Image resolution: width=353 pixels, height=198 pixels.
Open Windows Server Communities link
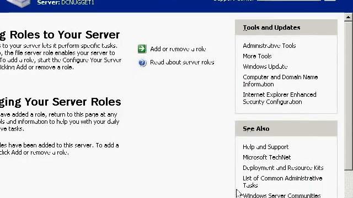pos(282,195)
